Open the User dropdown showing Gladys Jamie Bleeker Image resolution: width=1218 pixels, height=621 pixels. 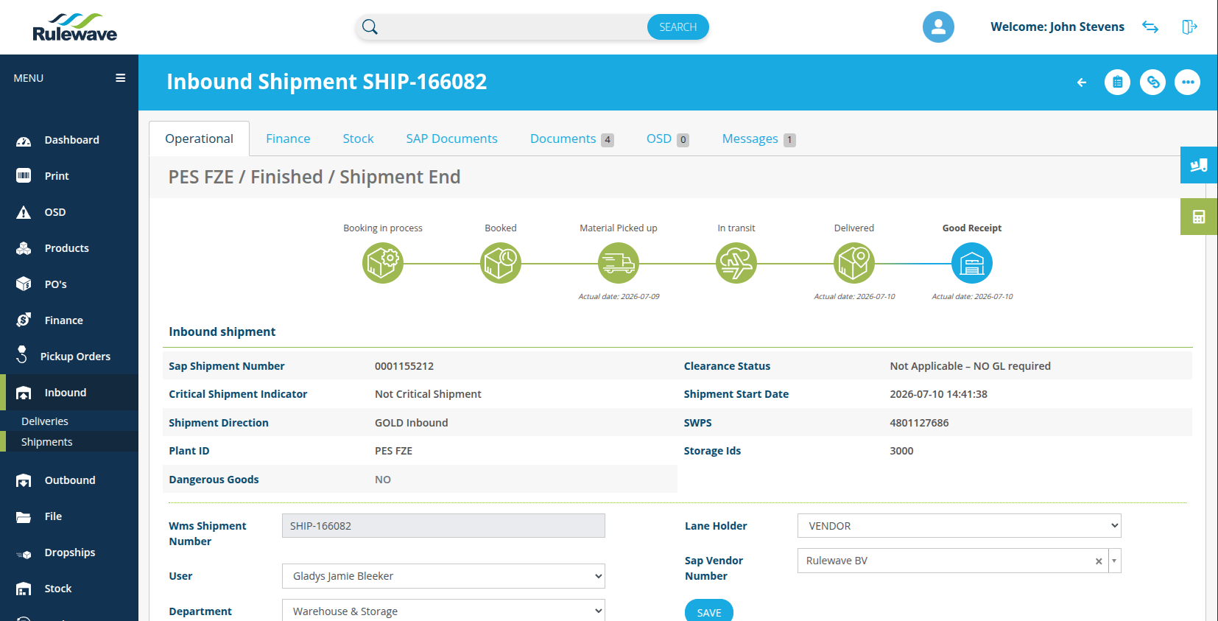pyautogui.click(x=443, y=576)
